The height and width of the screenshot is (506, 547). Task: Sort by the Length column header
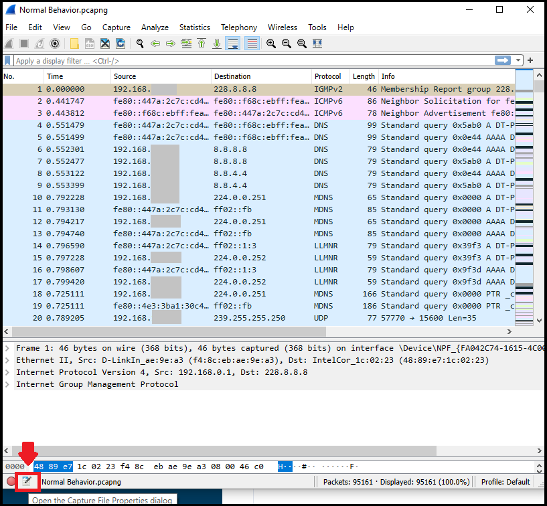pos(364,76)
